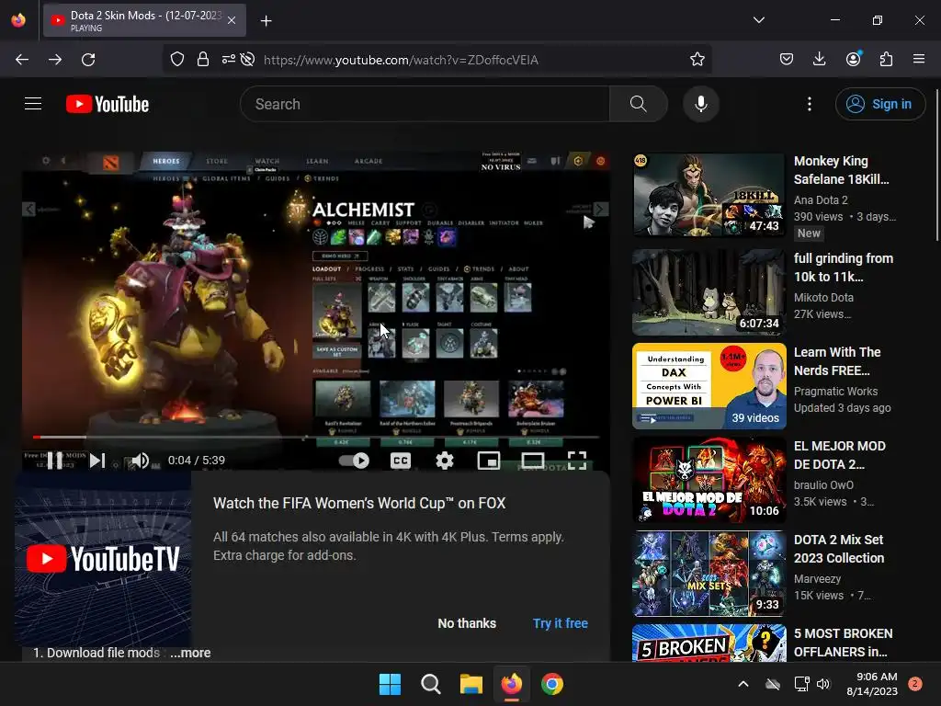
Task: Open Ana Dota 2 channel name
Action: pos(821,199)
